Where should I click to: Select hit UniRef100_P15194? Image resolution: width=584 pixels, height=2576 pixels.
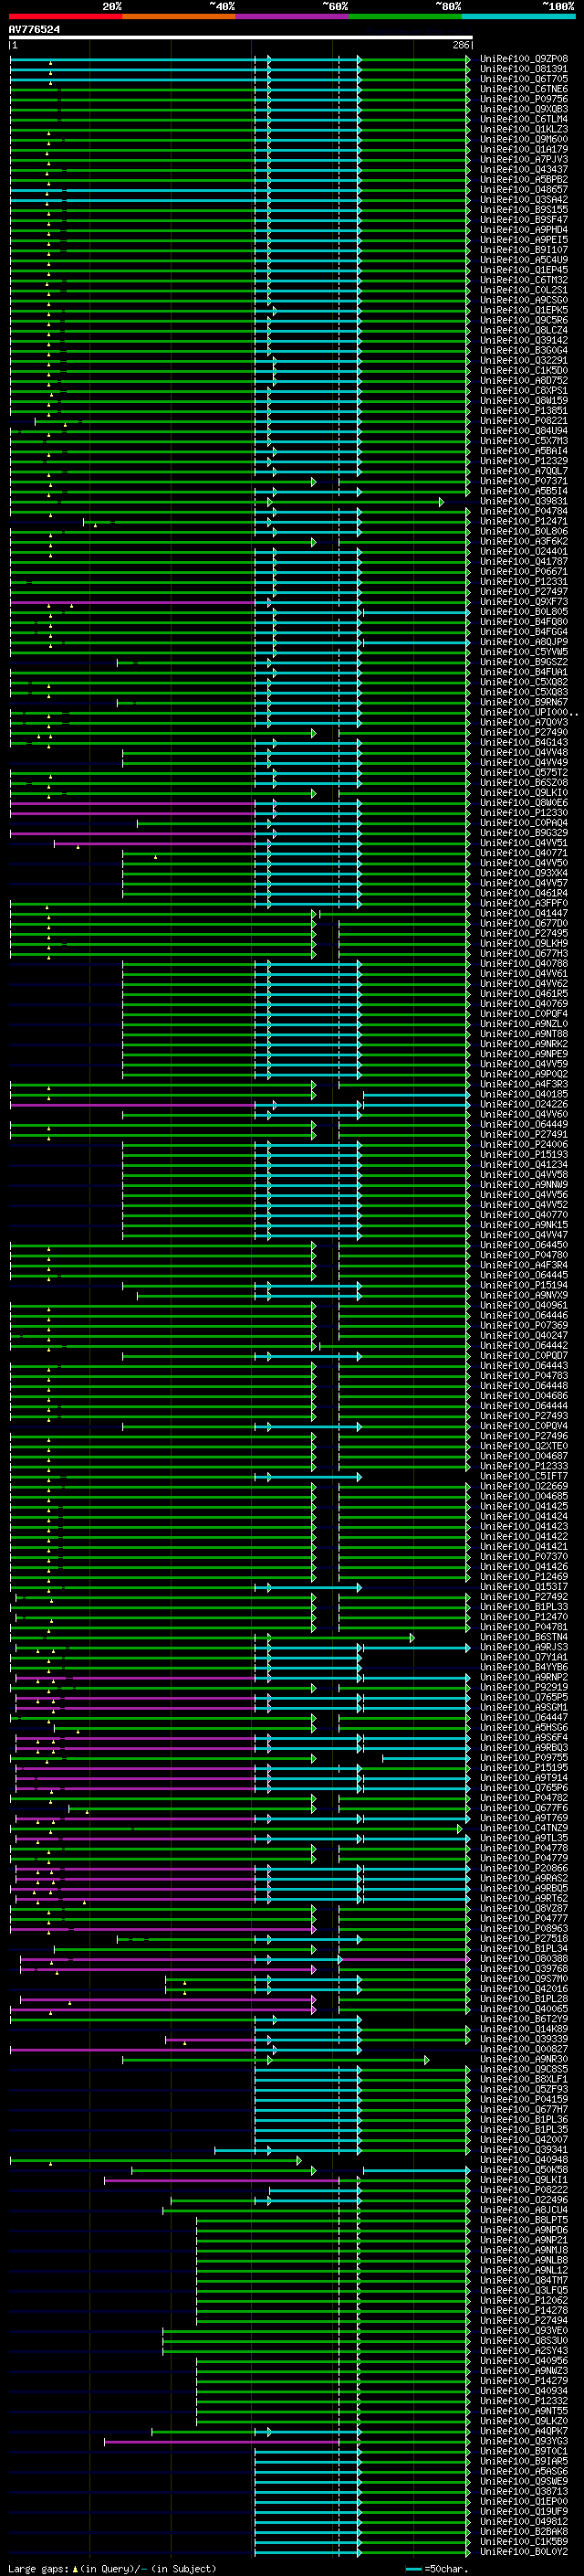(x=523, y=1285)
